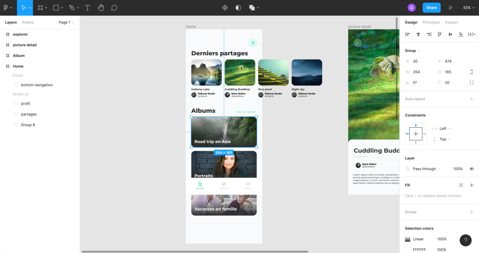Open the Assets panel tab
This screenshot has width=479, height=253.
28,22
